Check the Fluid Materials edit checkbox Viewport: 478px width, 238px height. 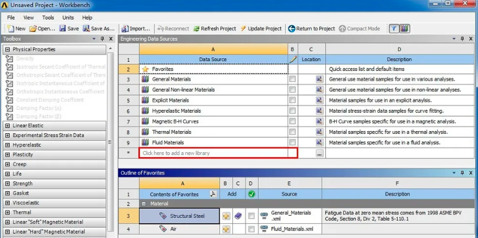[292, 142]
